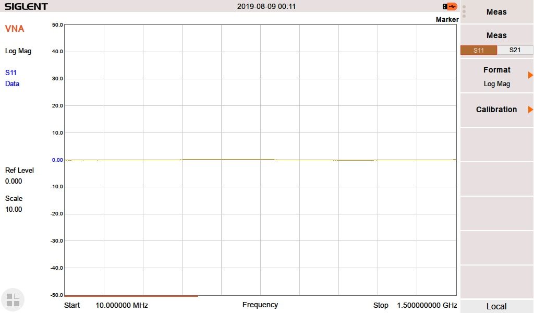
Task: Click the Marker label above the graph
Action: (x=447, y=19)
